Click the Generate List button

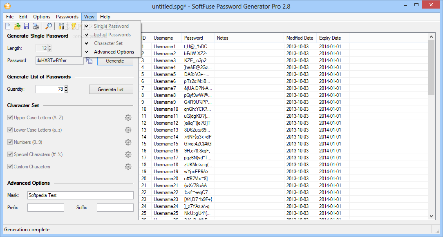point(111,89)
